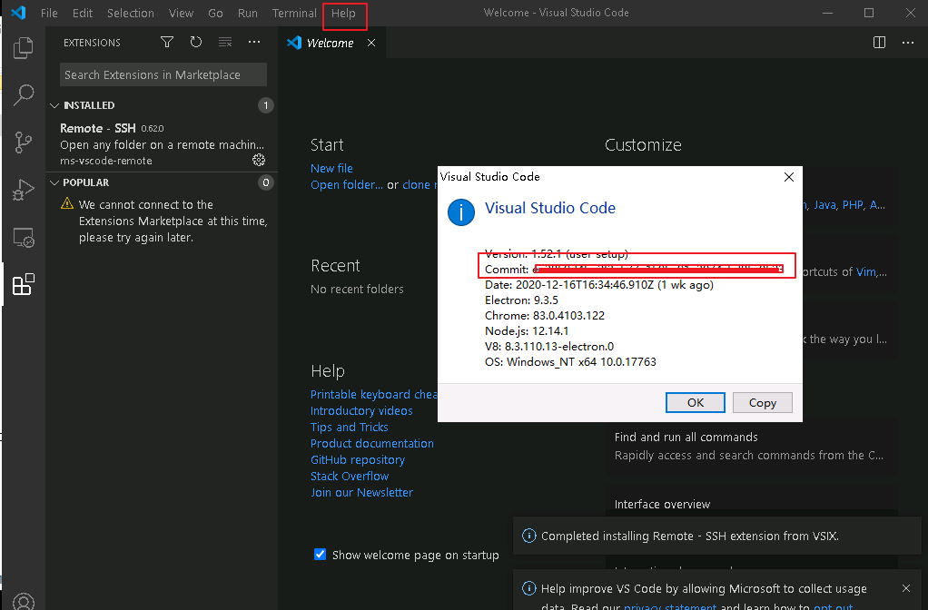Viewport: 928px width, 610px height.
Task: Click the VS Code logo in title bar
Action: point(18,13)
